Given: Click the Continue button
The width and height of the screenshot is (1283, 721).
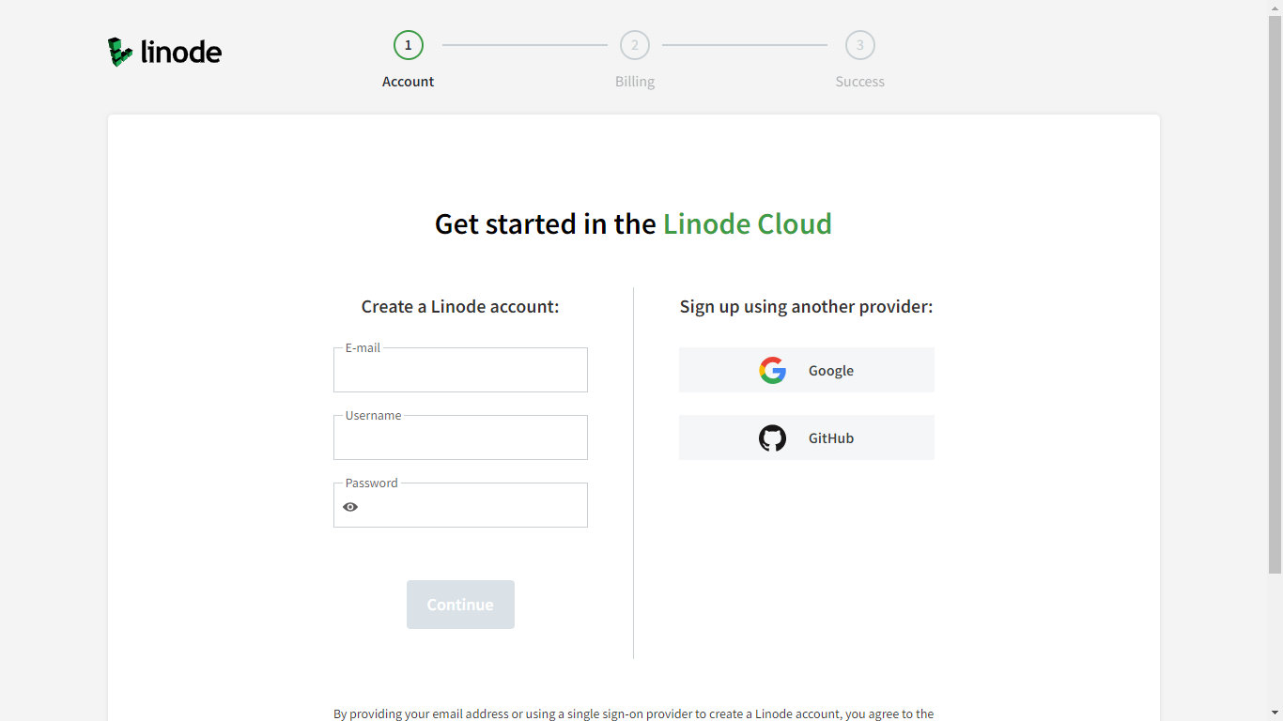Looking at the screenshot, I should (460, 605).
